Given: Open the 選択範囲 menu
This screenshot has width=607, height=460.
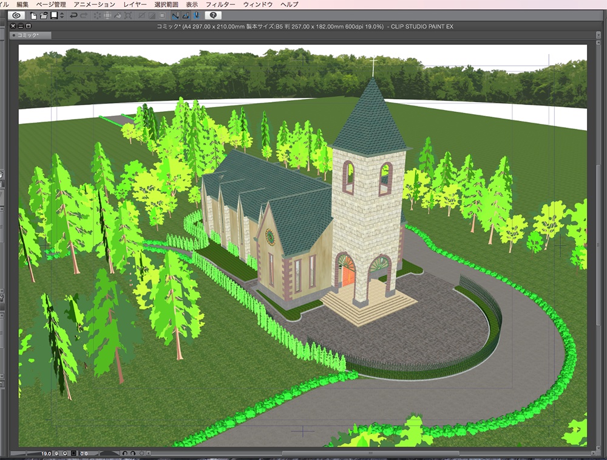Looking at the screenshot, I should point(166,4).
